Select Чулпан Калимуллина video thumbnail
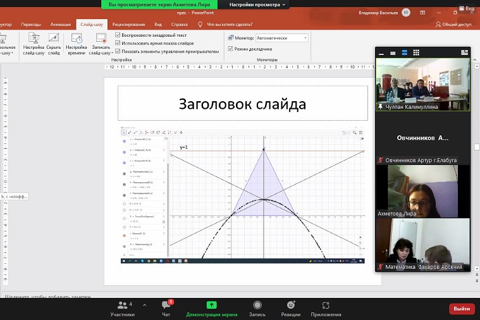Screen dimensions: 480x320 [423, 81]
